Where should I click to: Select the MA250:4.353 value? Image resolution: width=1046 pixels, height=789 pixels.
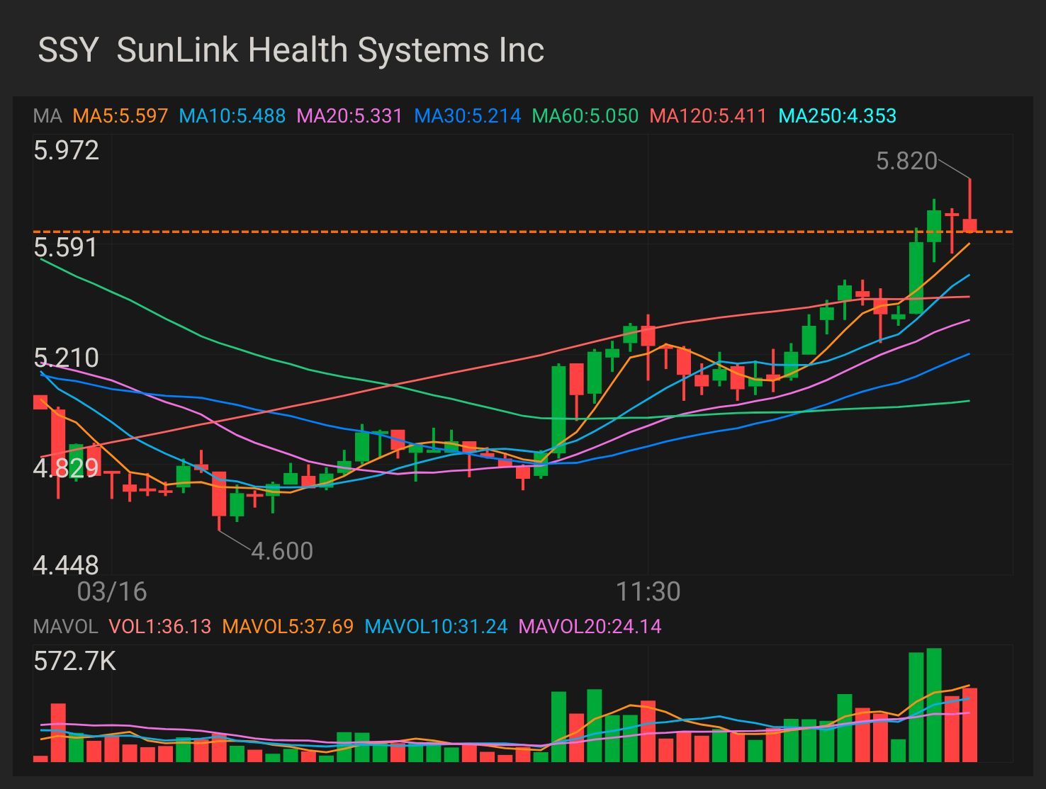coord(838,115)
